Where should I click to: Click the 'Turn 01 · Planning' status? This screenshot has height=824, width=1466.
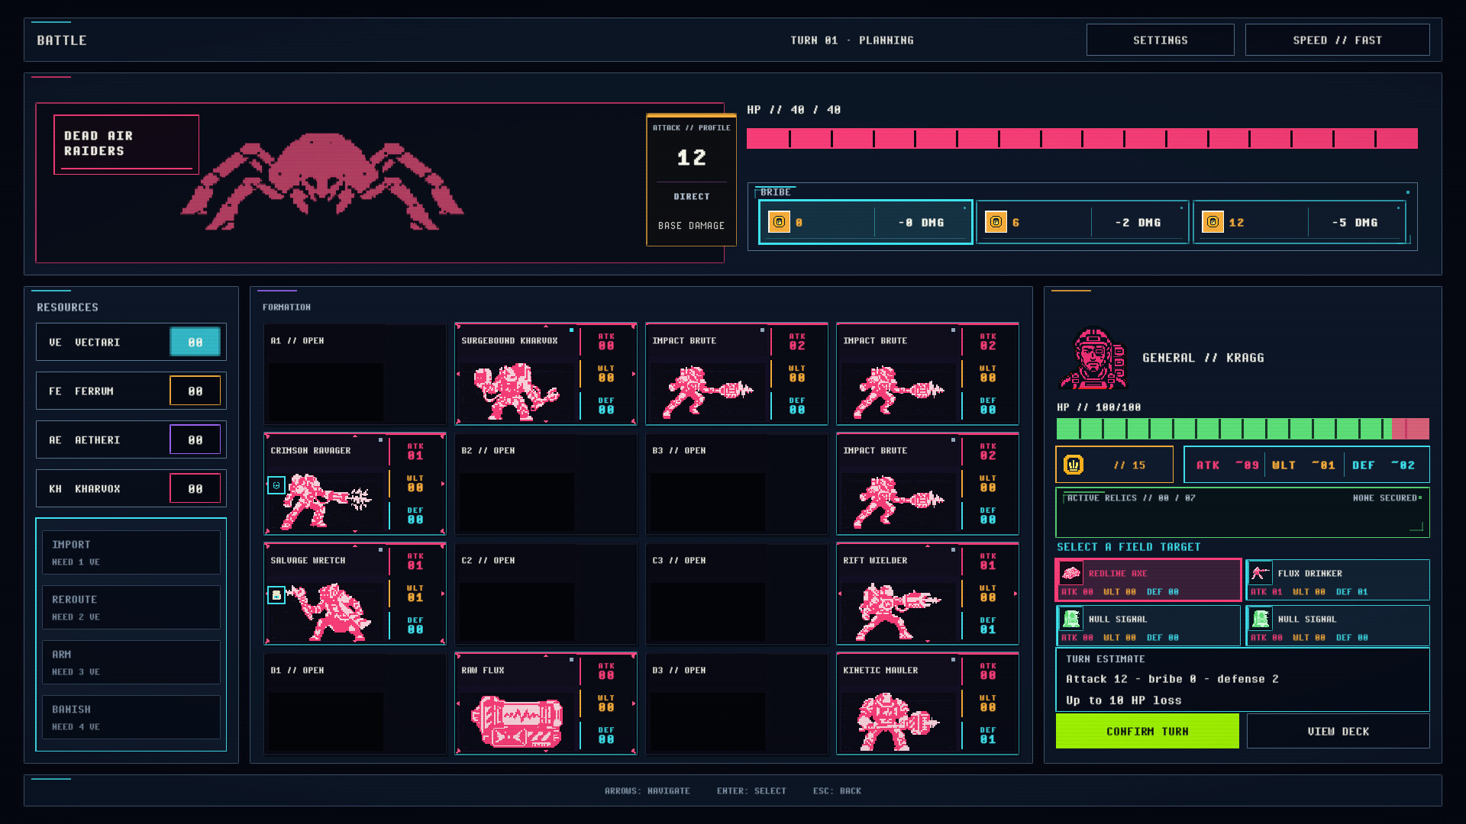(852, 40)
